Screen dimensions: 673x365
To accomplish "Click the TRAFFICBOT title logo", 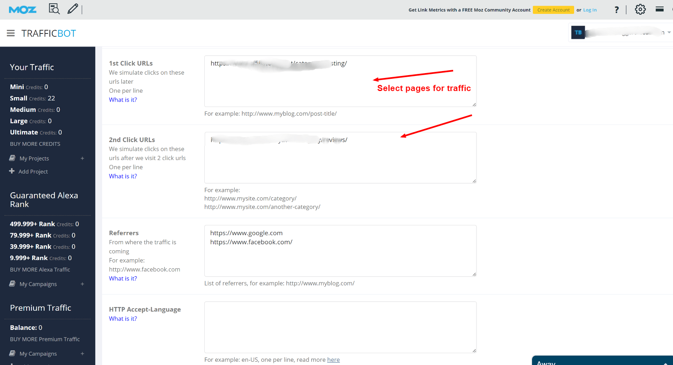I will 49,33.
